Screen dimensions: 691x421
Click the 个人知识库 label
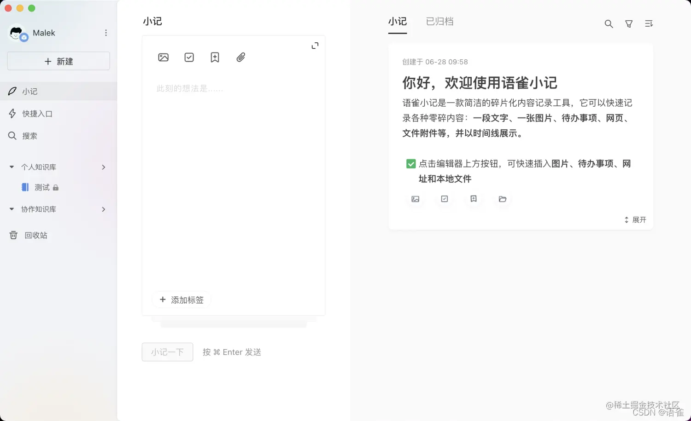(x=39, y=167)
